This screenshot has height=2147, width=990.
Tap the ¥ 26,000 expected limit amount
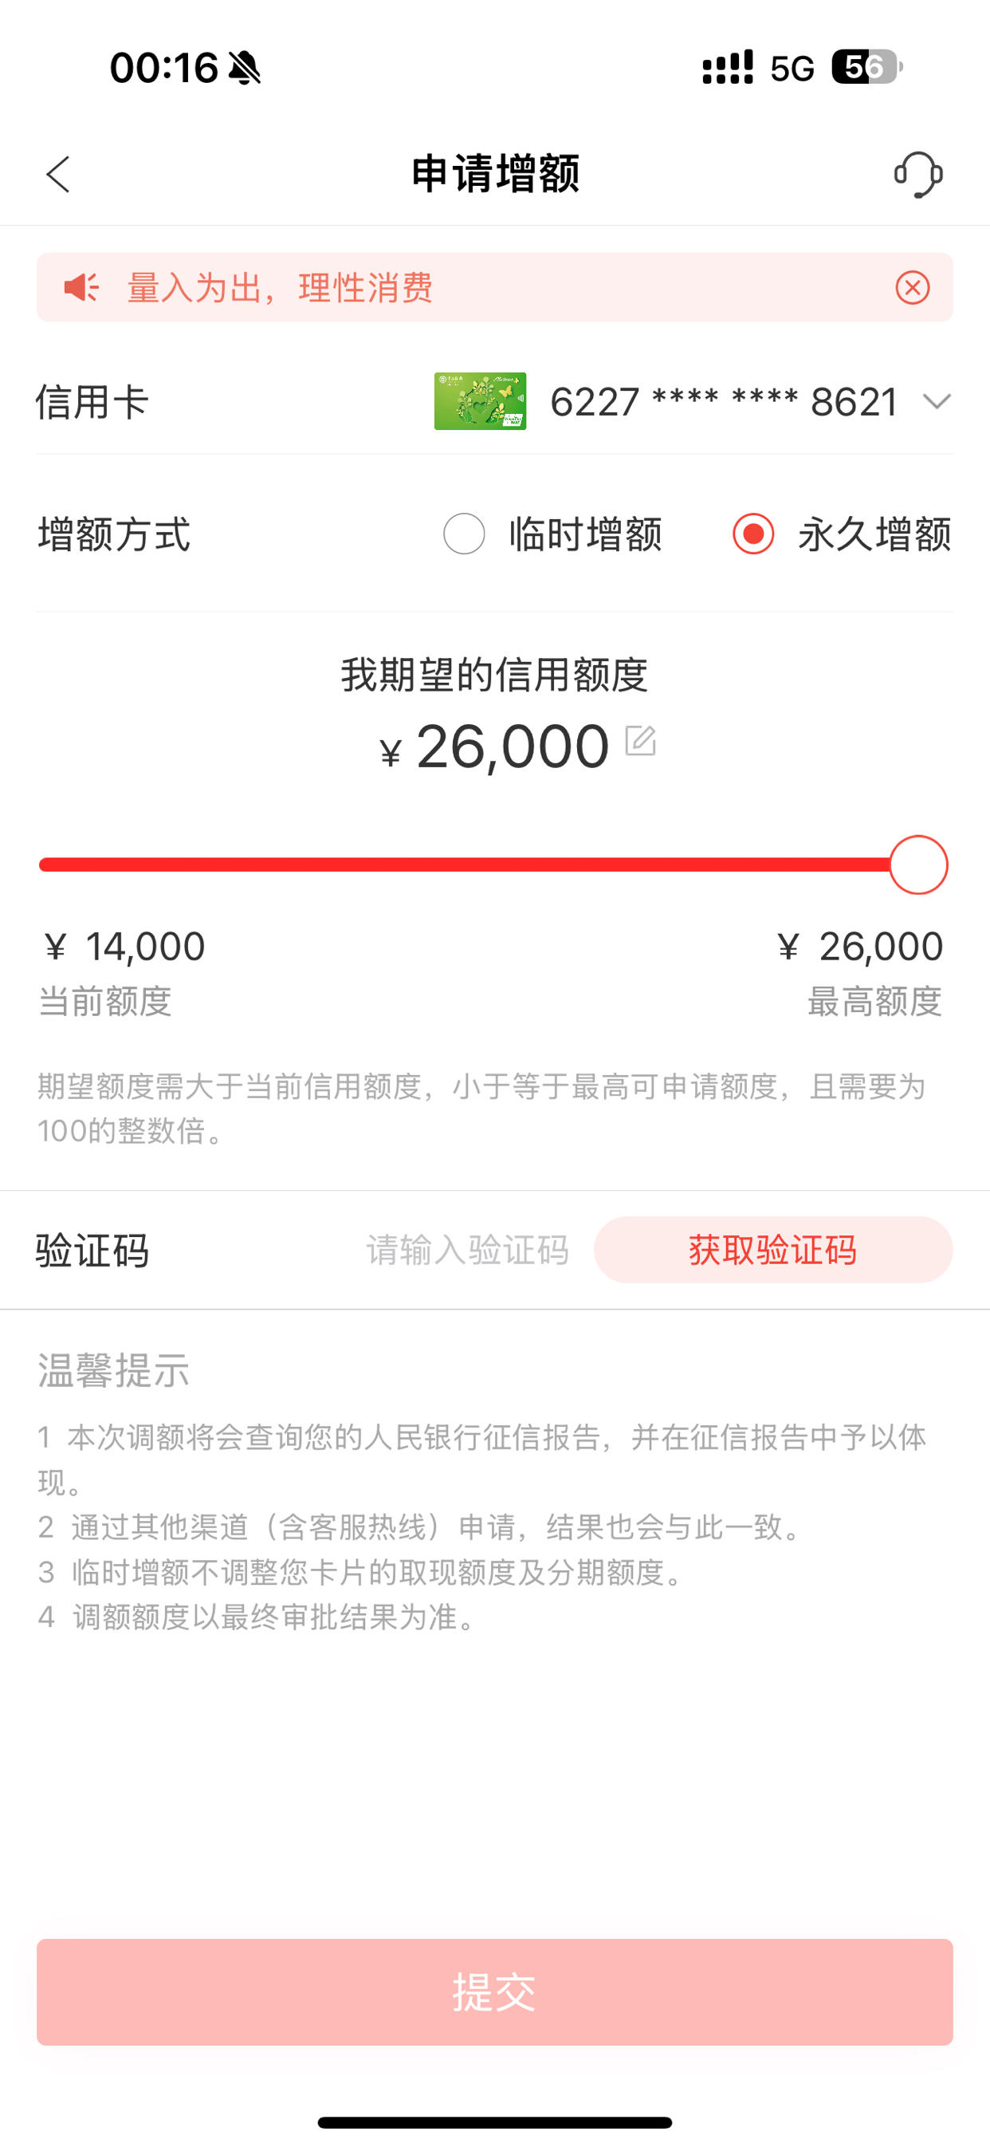495,746
